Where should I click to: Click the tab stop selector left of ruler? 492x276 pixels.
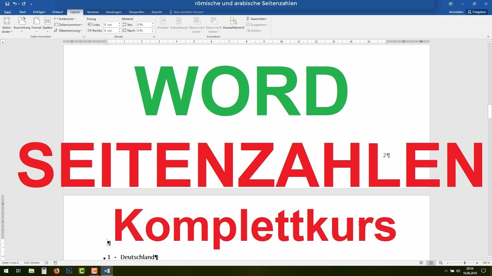[x=3, y=41]
